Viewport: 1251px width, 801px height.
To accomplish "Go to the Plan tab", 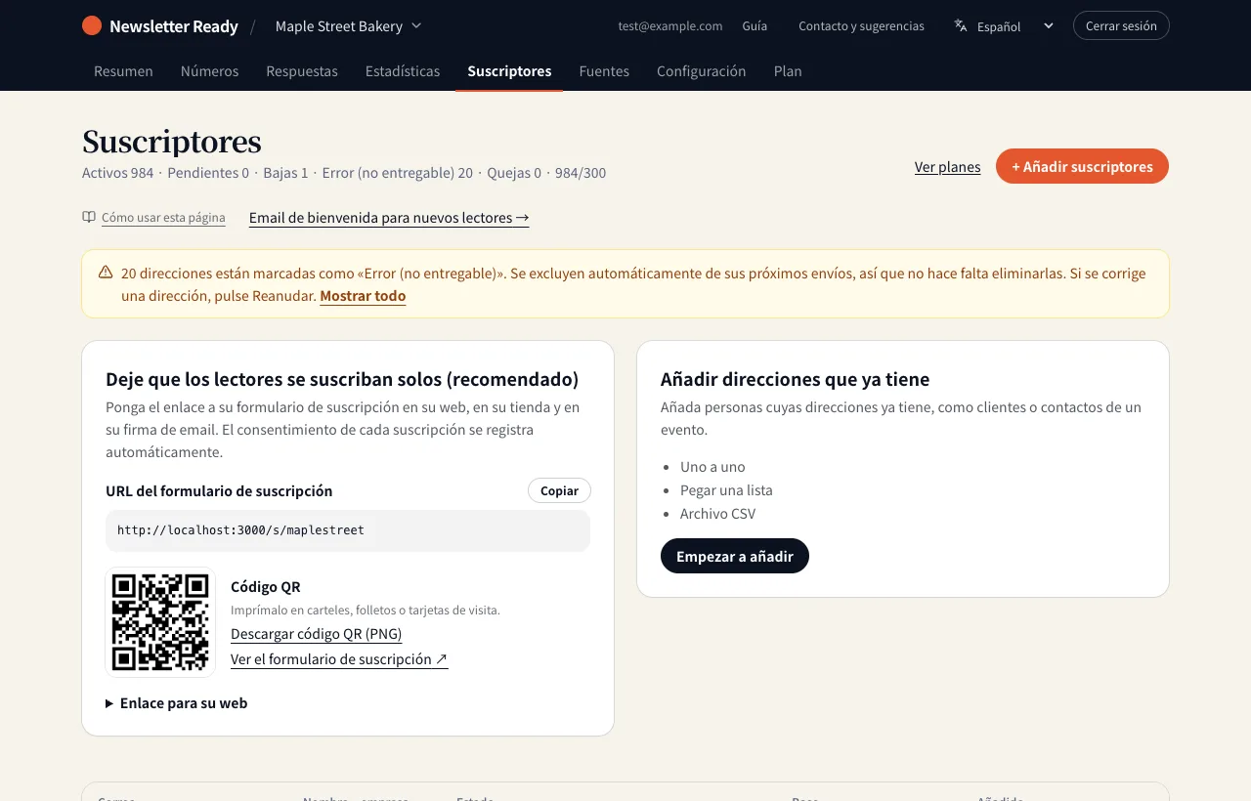I will tap(788, 71).
